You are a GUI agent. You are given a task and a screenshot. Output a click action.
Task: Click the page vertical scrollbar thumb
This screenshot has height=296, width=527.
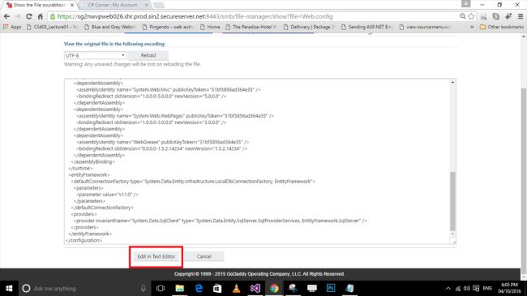pyautogui.click(x=523, y=181)
